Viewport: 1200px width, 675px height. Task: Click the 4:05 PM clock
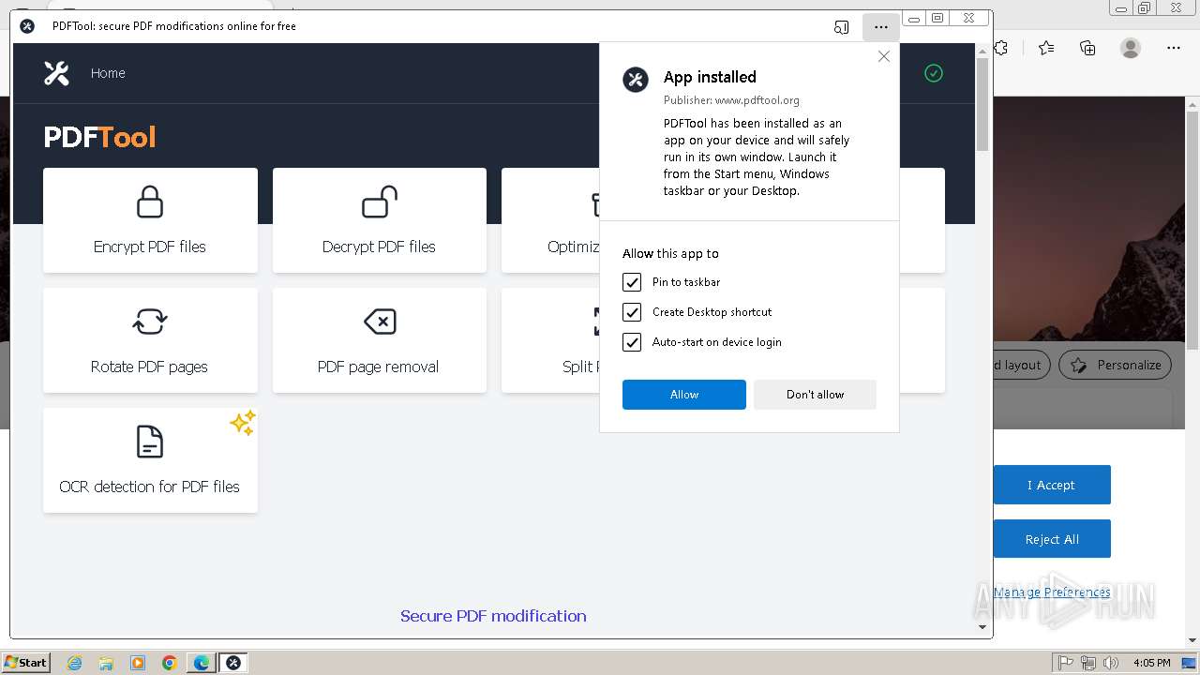click(x=1152, y=663)
